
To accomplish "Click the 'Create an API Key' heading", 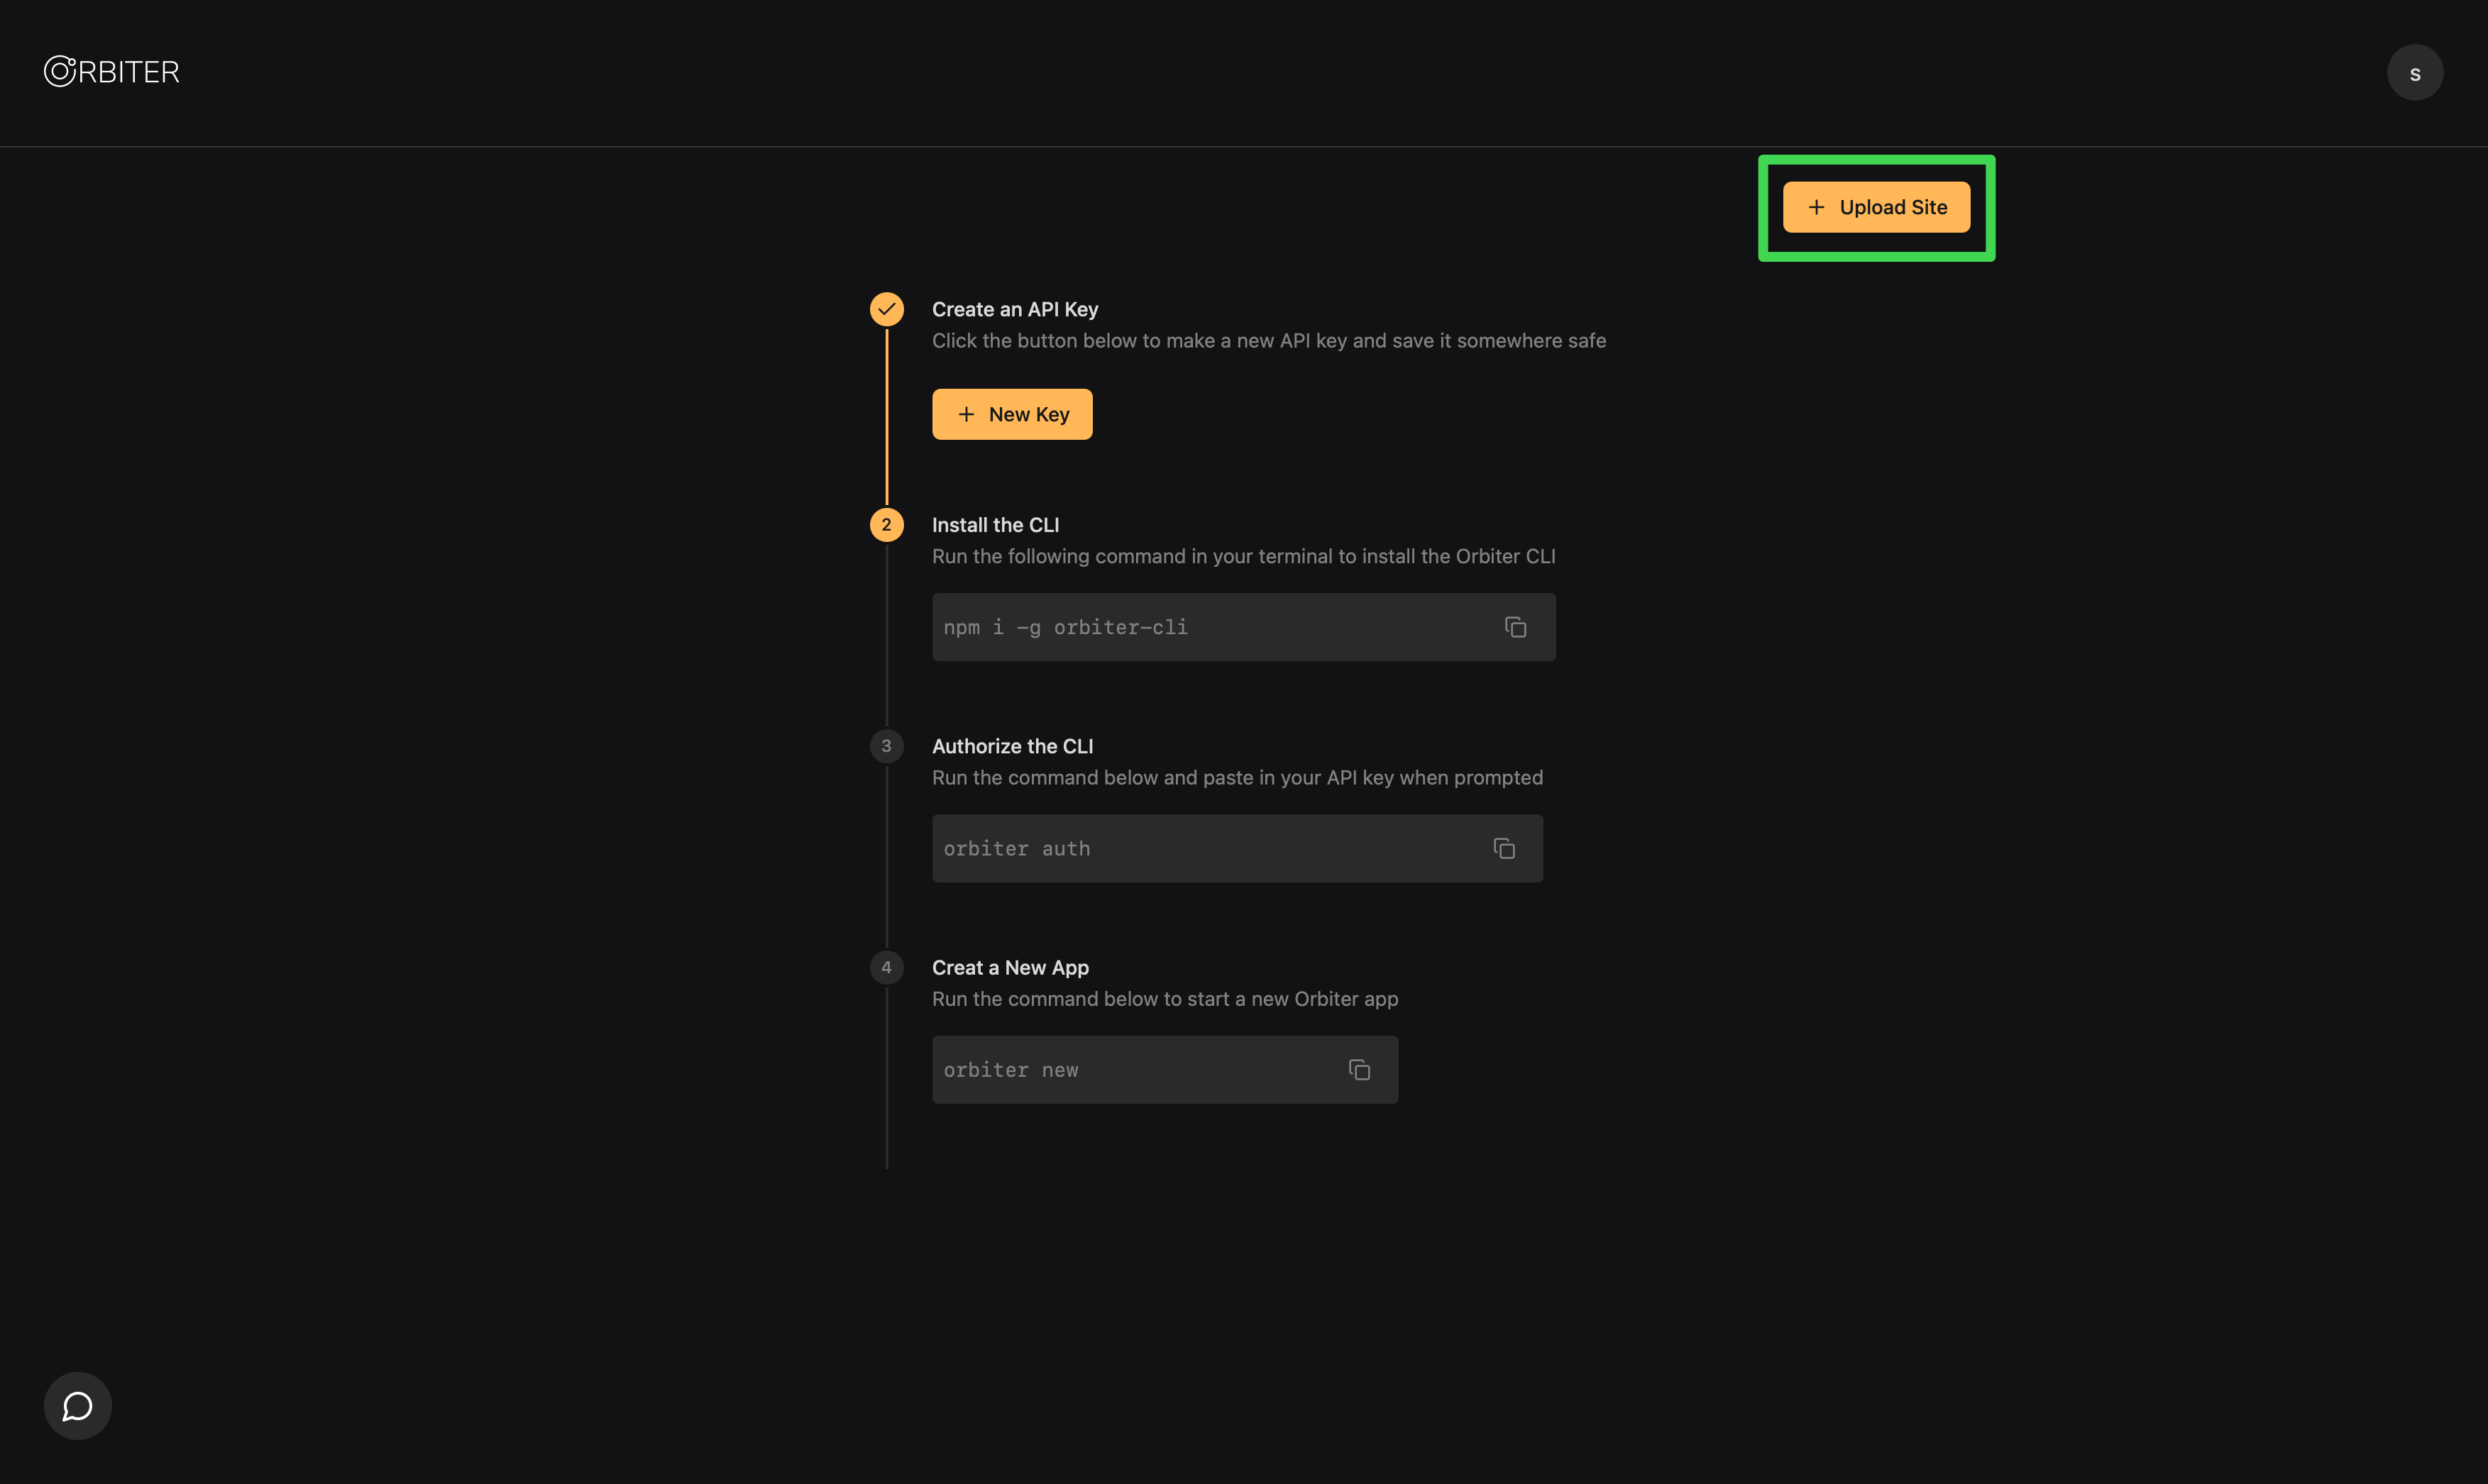I will pos(1014,309).
